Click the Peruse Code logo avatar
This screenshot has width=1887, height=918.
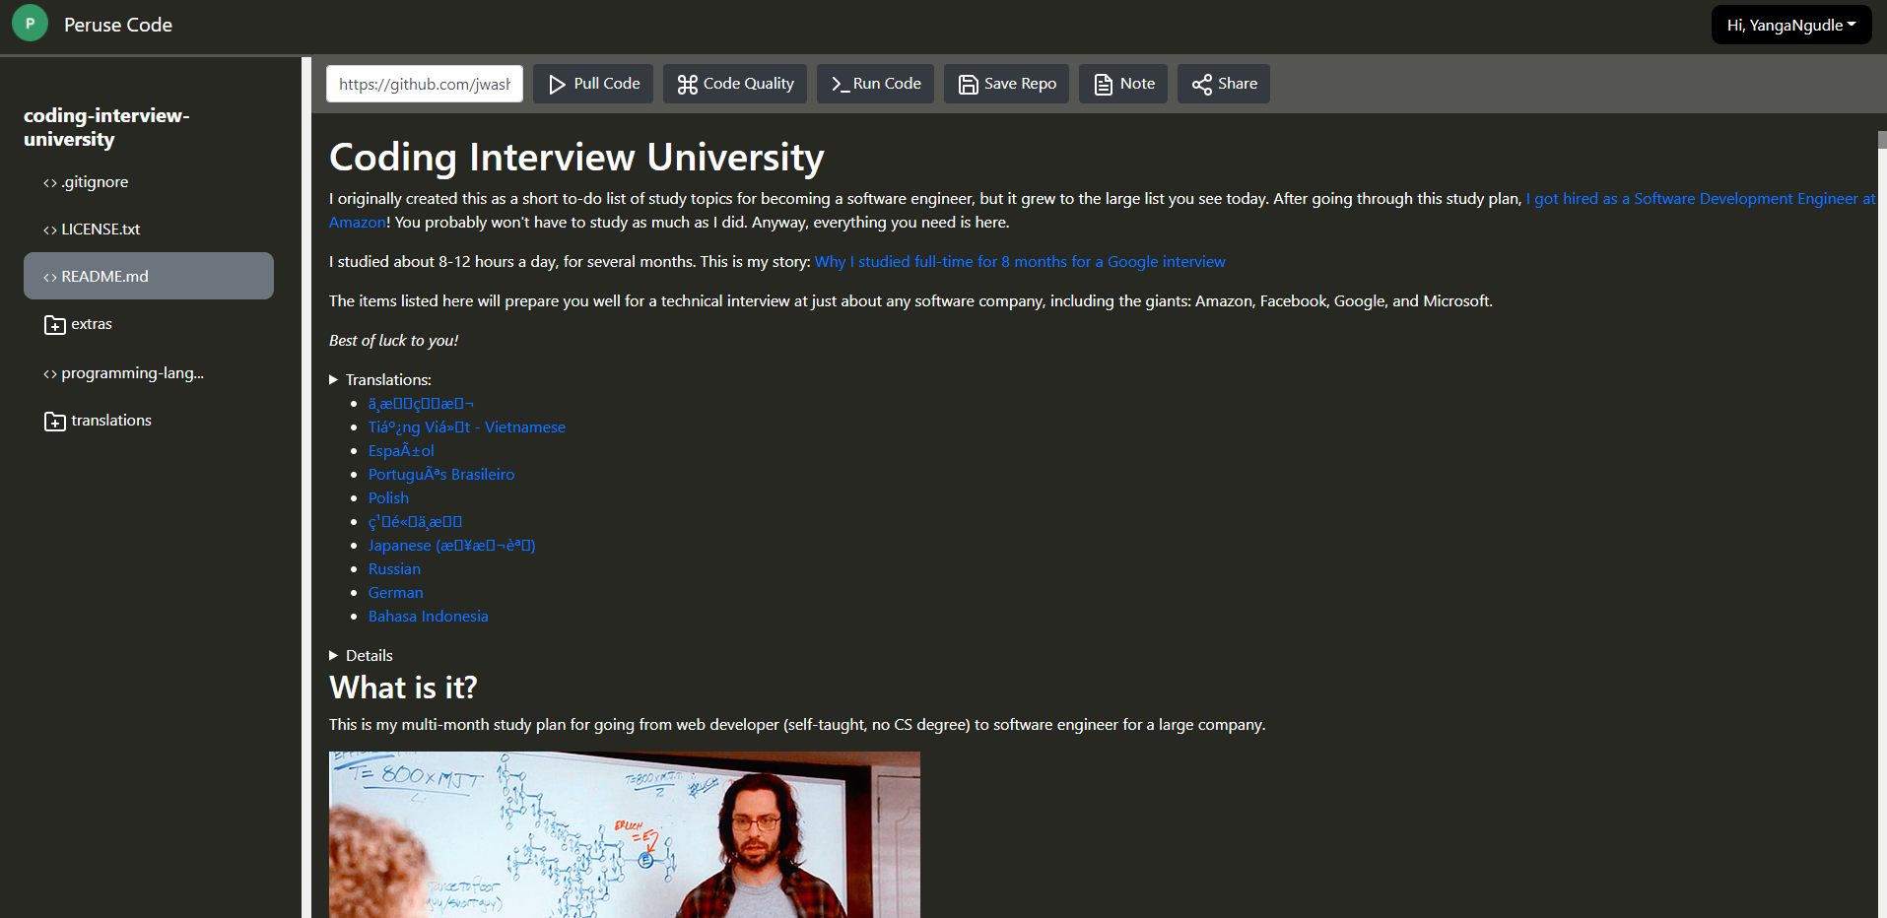[30, 24]
